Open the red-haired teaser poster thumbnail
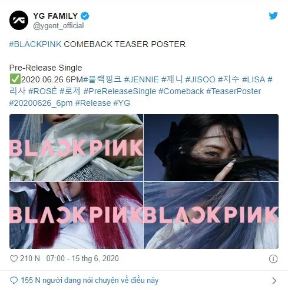Image resolution: width=288 pixels, height=290 pixels. (76, 215)
